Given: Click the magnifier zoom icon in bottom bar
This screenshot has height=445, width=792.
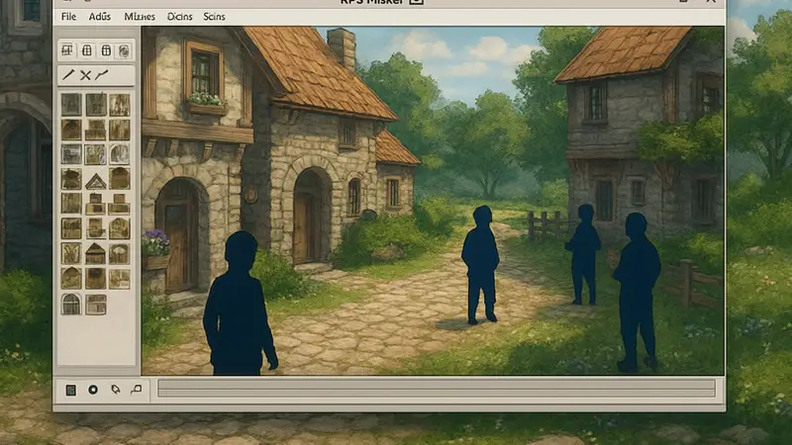Looking at the screenshot, I should pyautogui.click(x=137, y=389).
